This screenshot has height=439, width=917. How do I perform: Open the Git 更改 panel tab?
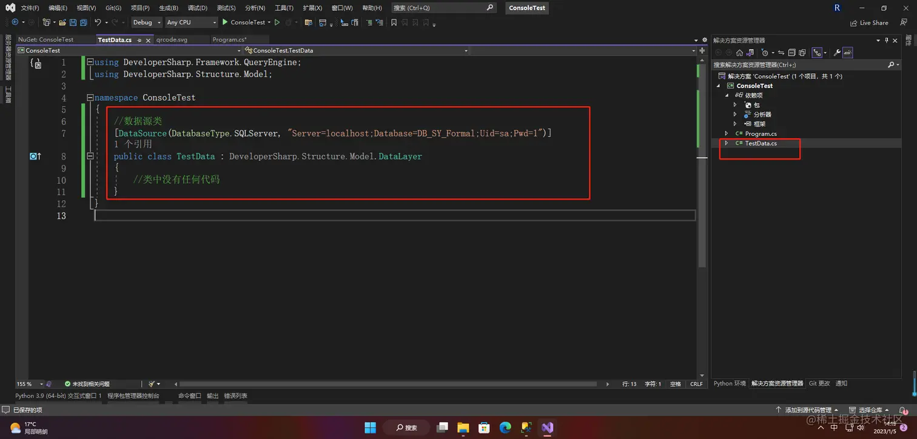819,383
